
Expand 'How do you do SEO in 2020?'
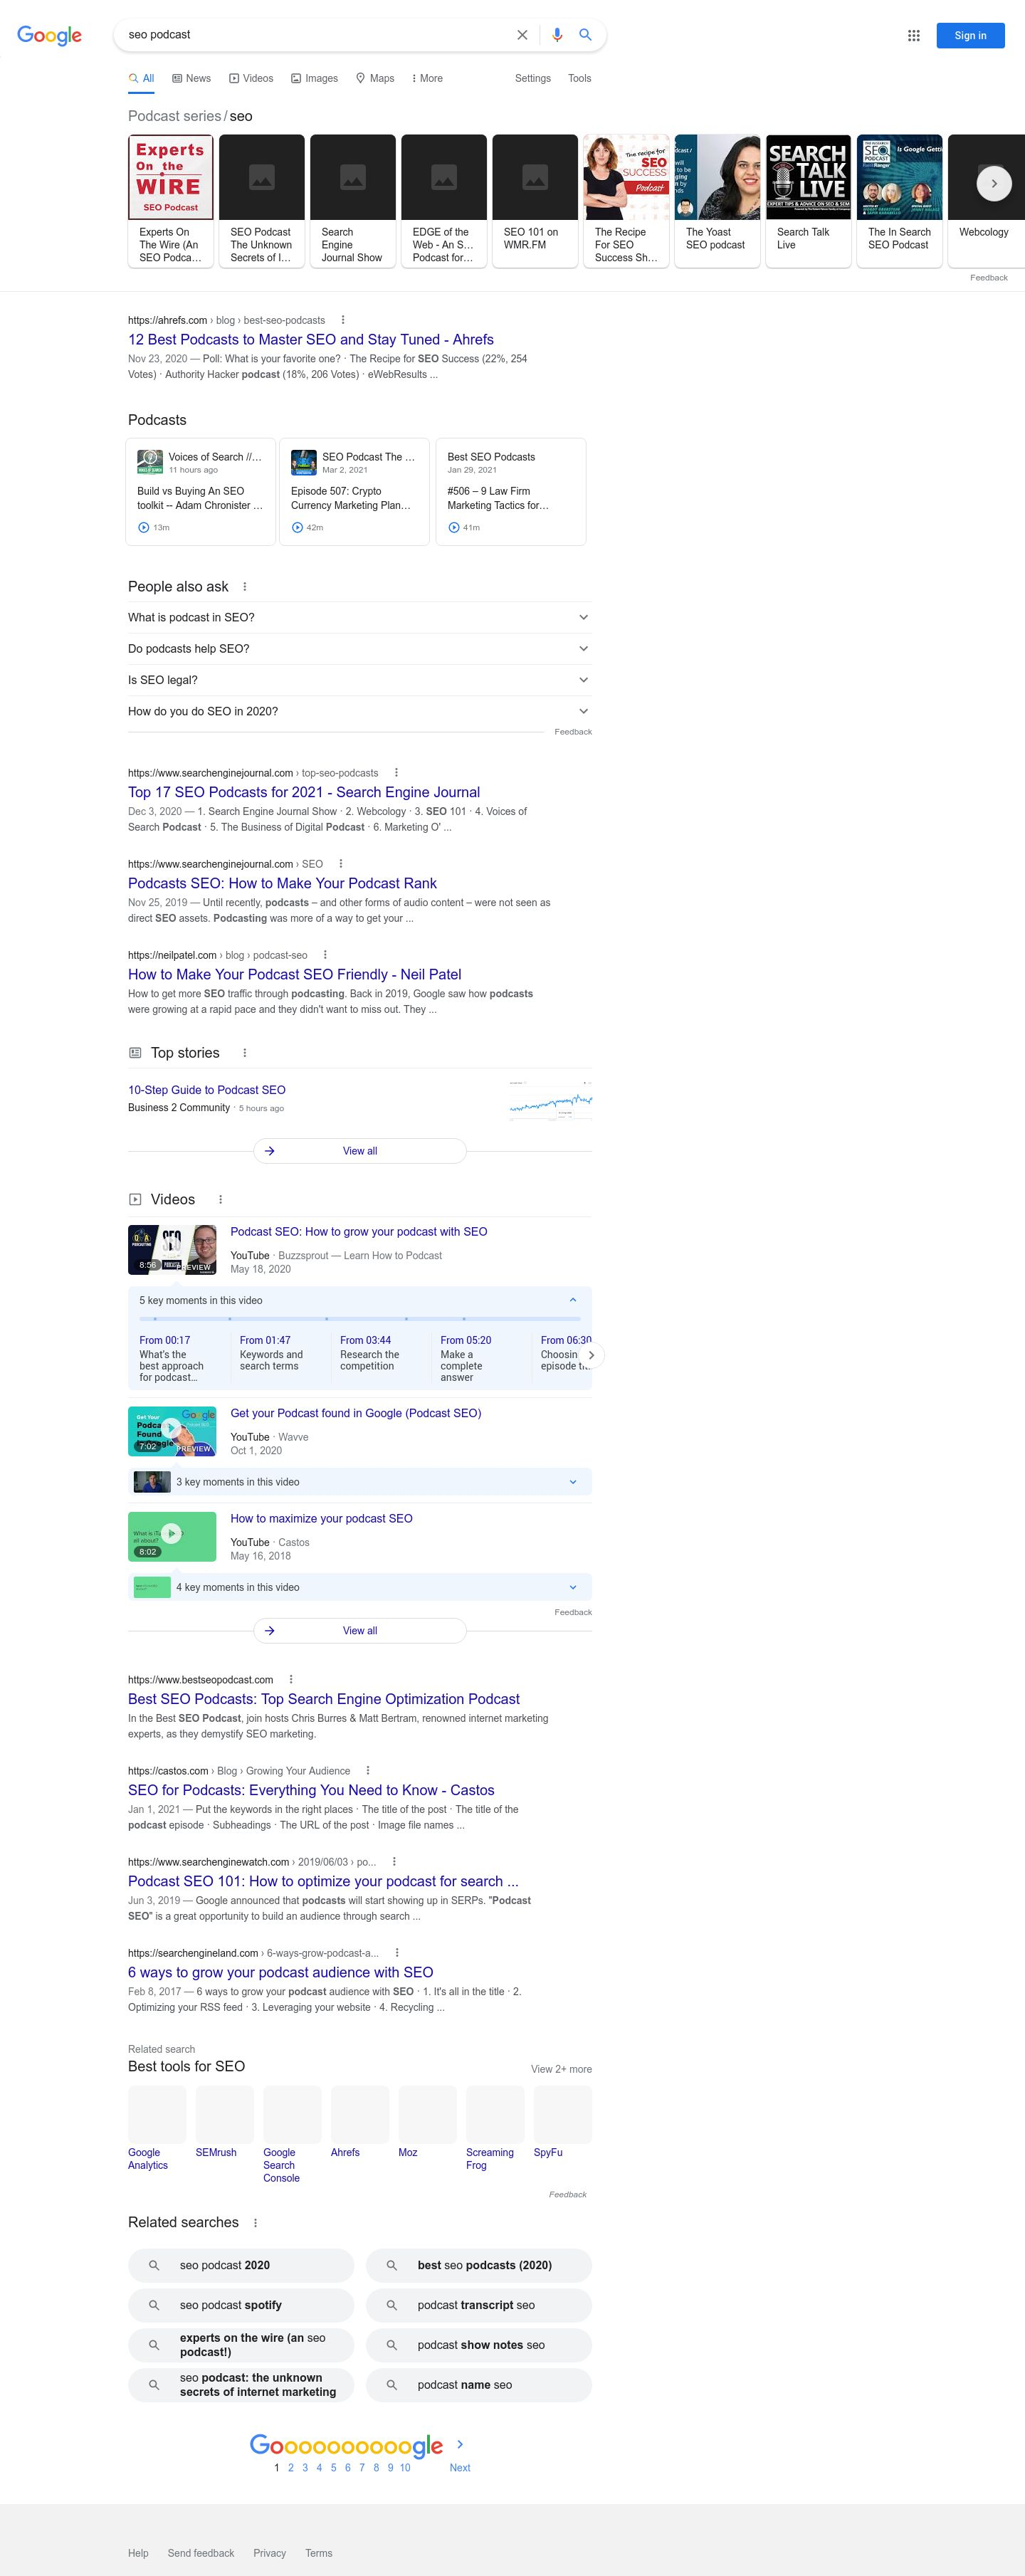[360, 711]
